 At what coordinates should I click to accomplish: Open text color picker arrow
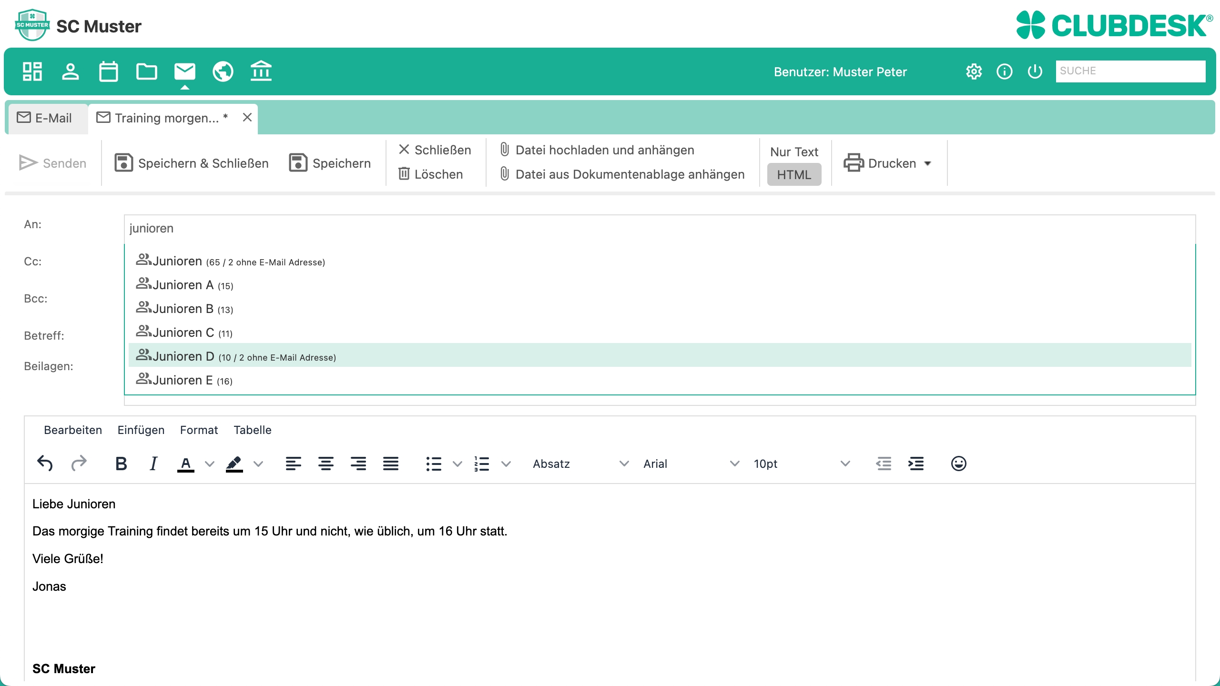pyautogui.click(x=209, y=464)
